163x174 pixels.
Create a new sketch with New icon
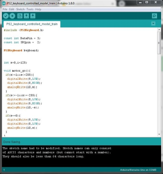coord(20,16)
